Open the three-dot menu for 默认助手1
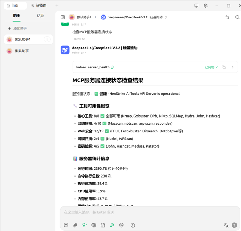The height and width of the screenshot is (231, 241). (47, 39)
